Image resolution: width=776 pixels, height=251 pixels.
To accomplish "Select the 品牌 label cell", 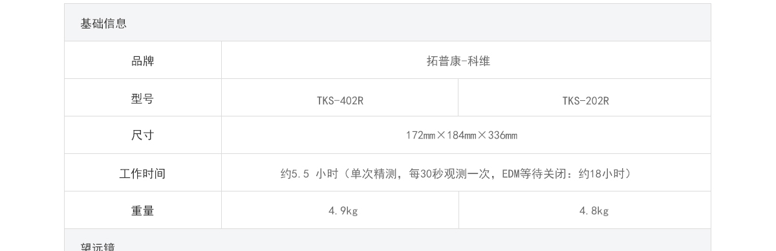I will tap(143, 60).
